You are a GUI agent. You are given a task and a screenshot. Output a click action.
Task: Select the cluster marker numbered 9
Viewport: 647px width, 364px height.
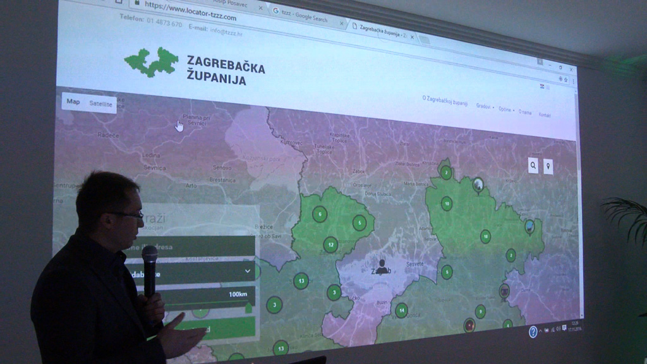(x=480, y=312)
